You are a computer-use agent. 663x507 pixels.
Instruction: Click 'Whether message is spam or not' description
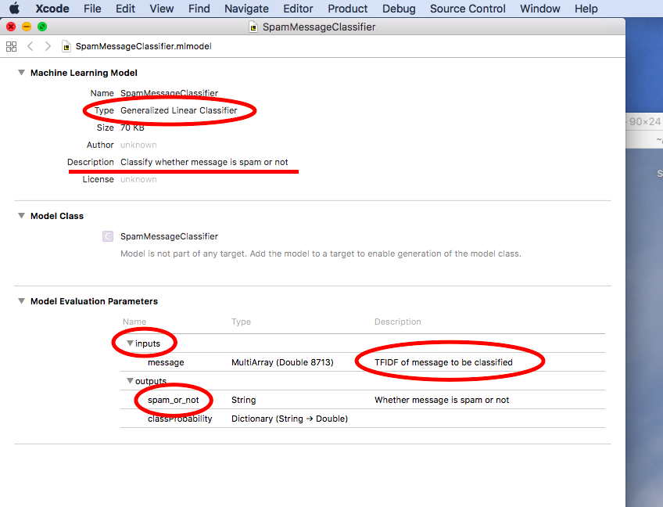pos(442,400)
